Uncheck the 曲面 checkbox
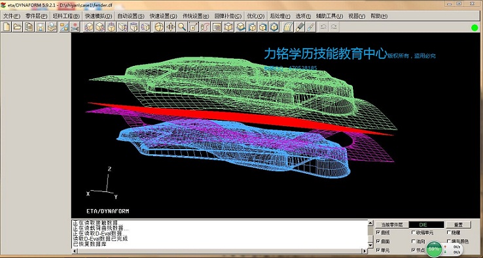 (x=378, y=242)
